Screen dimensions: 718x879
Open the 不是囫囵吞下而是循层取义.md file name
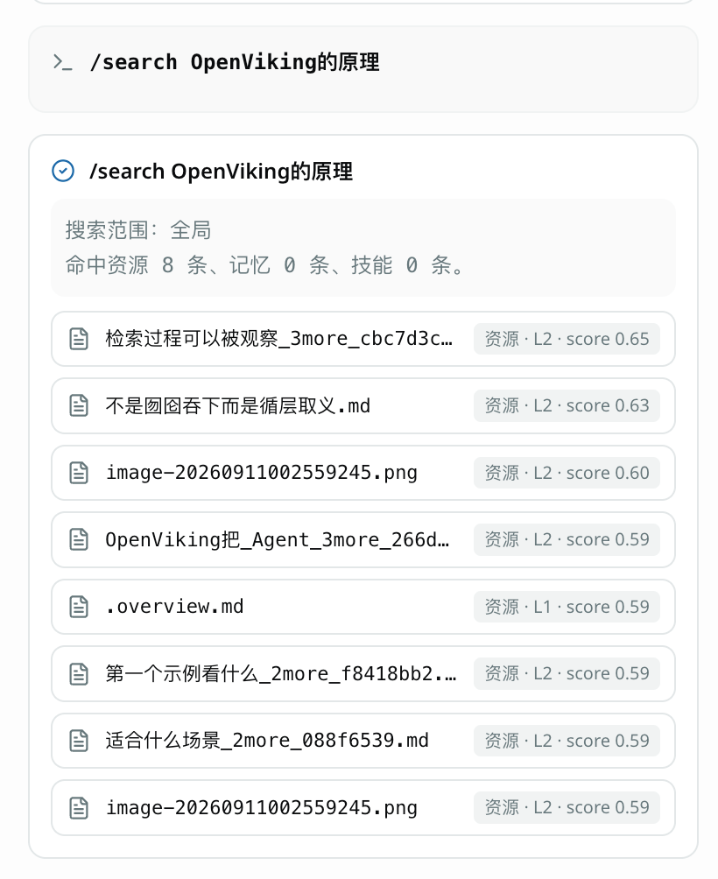238,405
